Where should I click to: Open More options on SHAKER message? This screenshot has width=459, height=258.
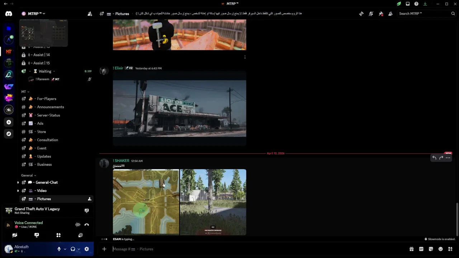coord(448,158)
